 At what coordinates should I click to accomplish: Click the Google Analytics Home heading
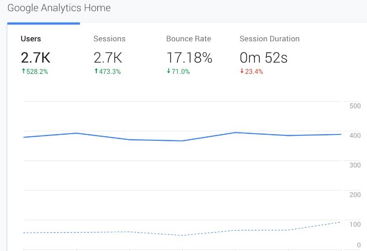[x=59, y=8]
